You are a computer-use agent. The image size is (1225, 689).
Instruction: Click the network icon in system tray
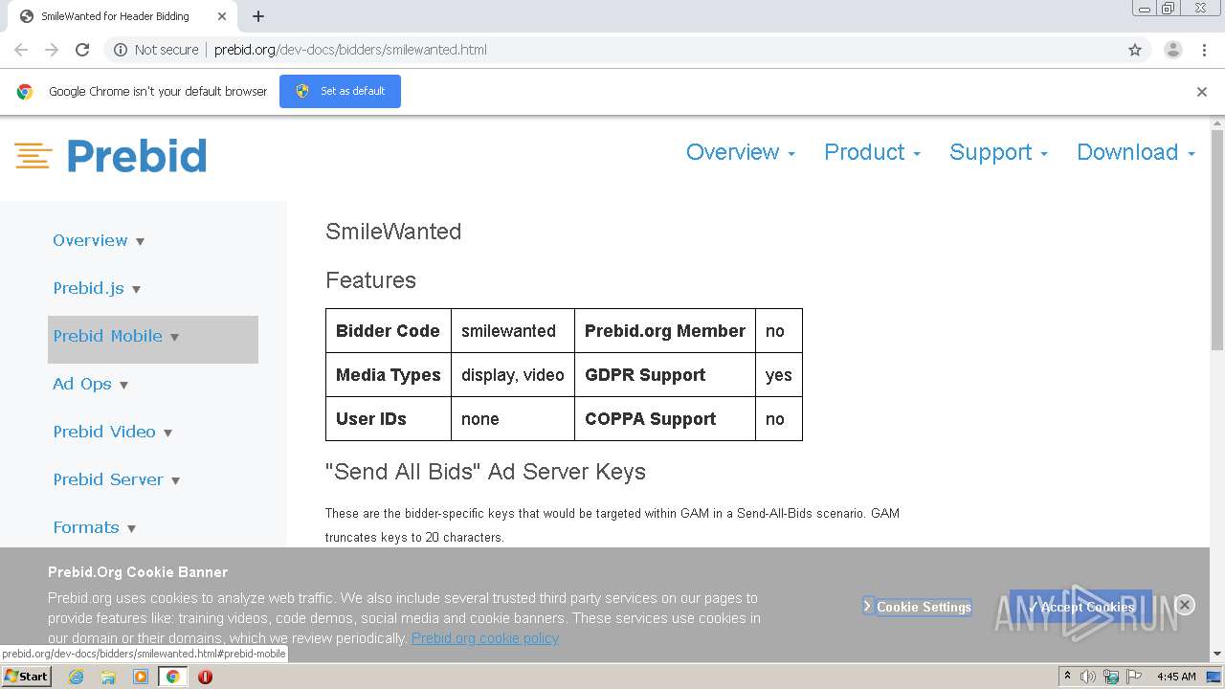click(1111, 677)
